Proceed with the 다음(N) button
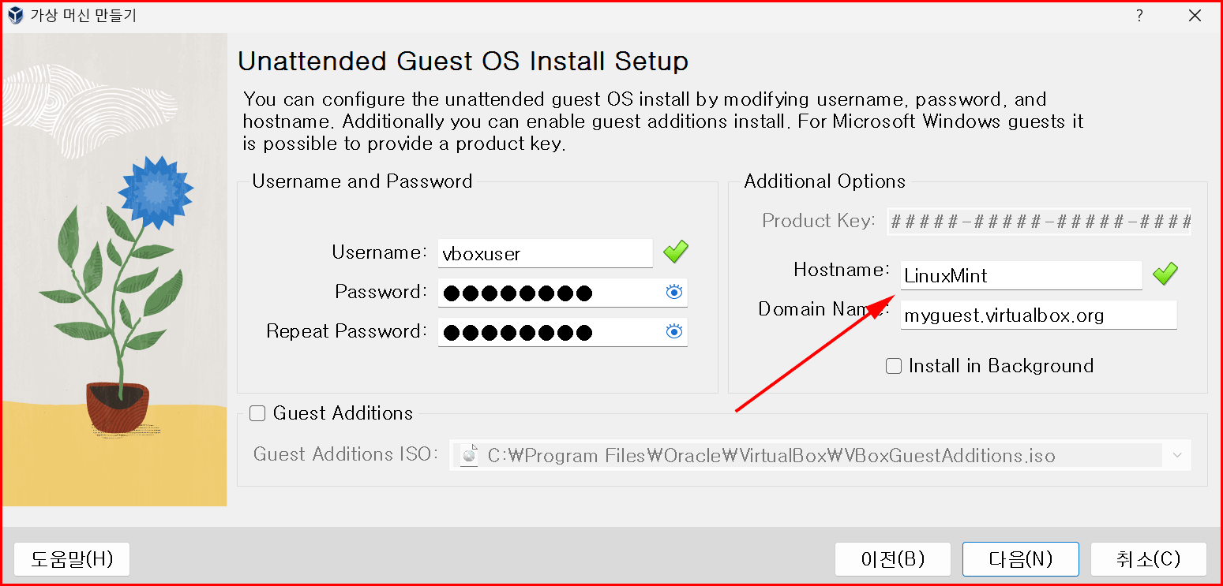Image resolution: width=1223 pixels, height=586 pixels. (x=1020, y=559)
